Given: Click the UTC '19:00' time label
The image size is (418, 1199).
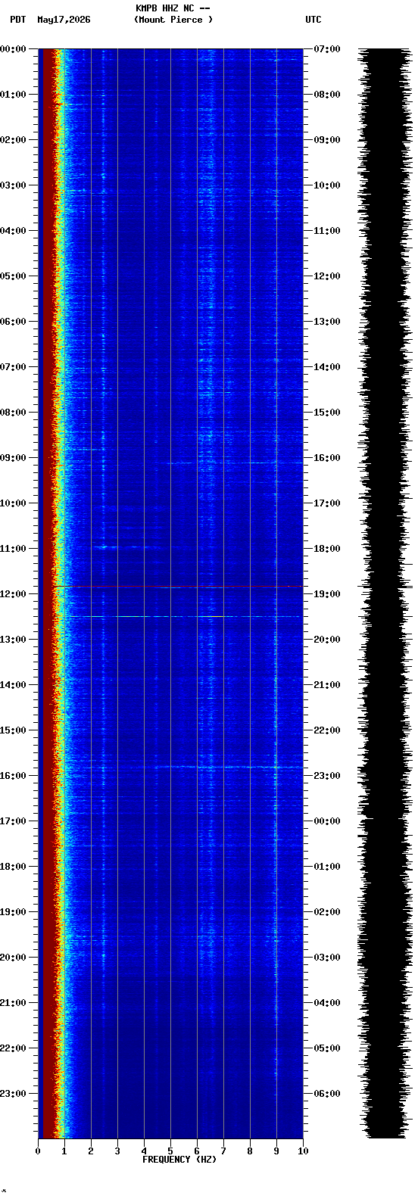Looking at the screenshot, I should tap(326, 594).
